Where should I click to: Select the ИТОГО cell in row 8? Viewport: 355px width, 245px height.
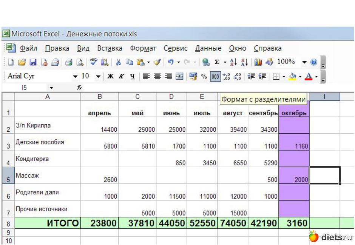pos(48,223)
